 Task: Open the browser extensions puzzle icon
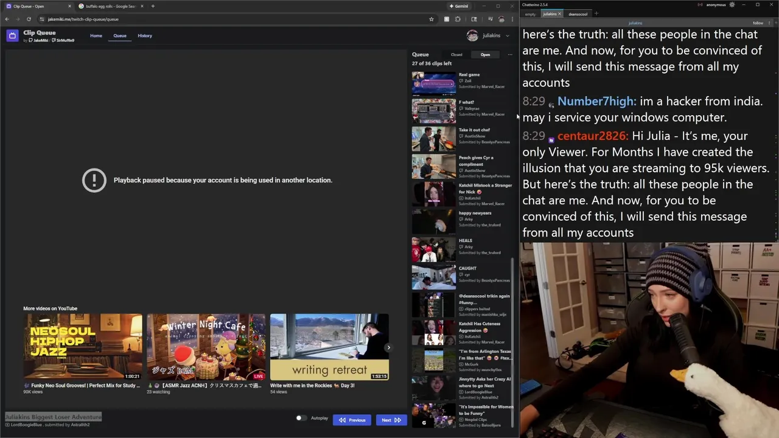click(458, 19)
